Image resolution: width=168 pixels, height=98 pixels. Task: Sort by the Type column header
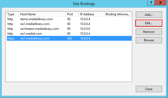point(12,14)
